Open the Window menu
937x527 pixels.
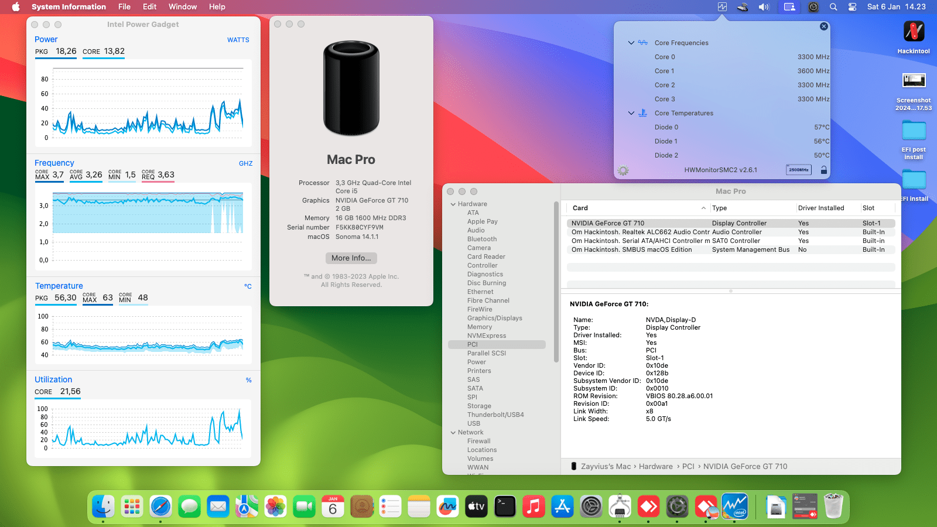[182, 7]
